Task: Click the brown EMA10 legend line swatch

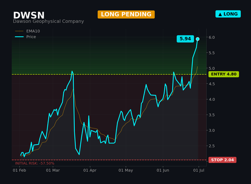Action: (x=19, y=31)
